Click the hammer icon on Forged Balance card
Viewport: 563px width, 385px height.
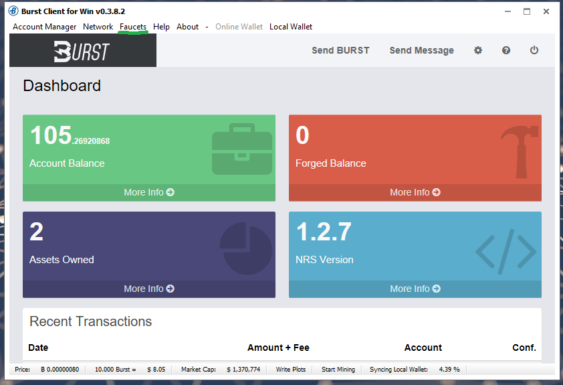(519, 152)
